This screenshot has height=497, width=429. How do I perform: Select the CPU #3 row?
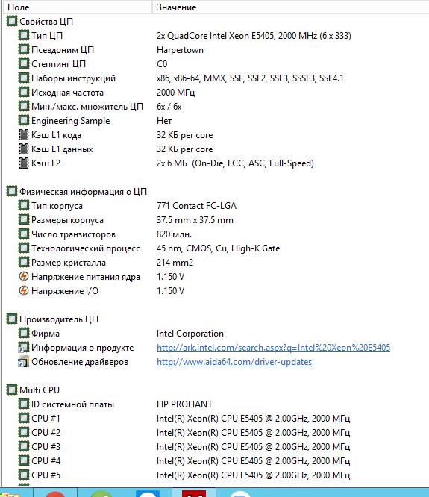pos(216,446)
